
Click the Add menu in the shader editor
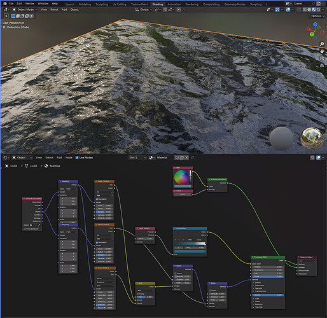pos(59,158)
